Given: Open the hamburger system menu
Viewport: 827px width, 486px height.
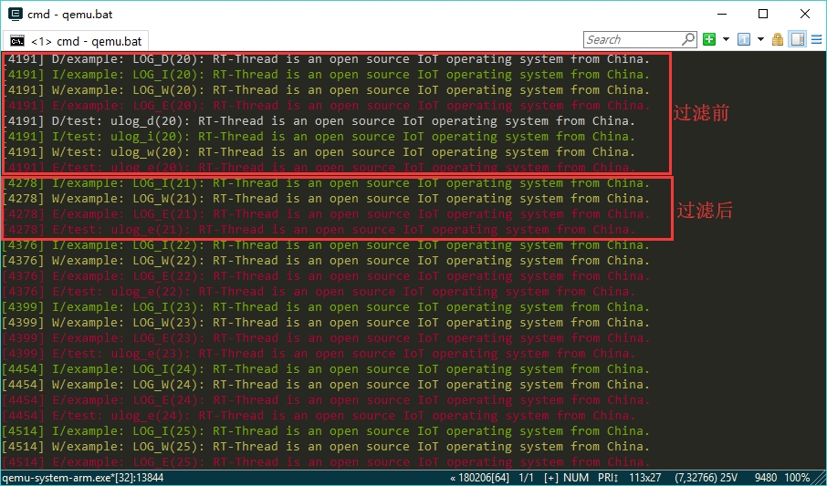Looking at the screenshot, I should pyautogui.click(x=815, y=39).
